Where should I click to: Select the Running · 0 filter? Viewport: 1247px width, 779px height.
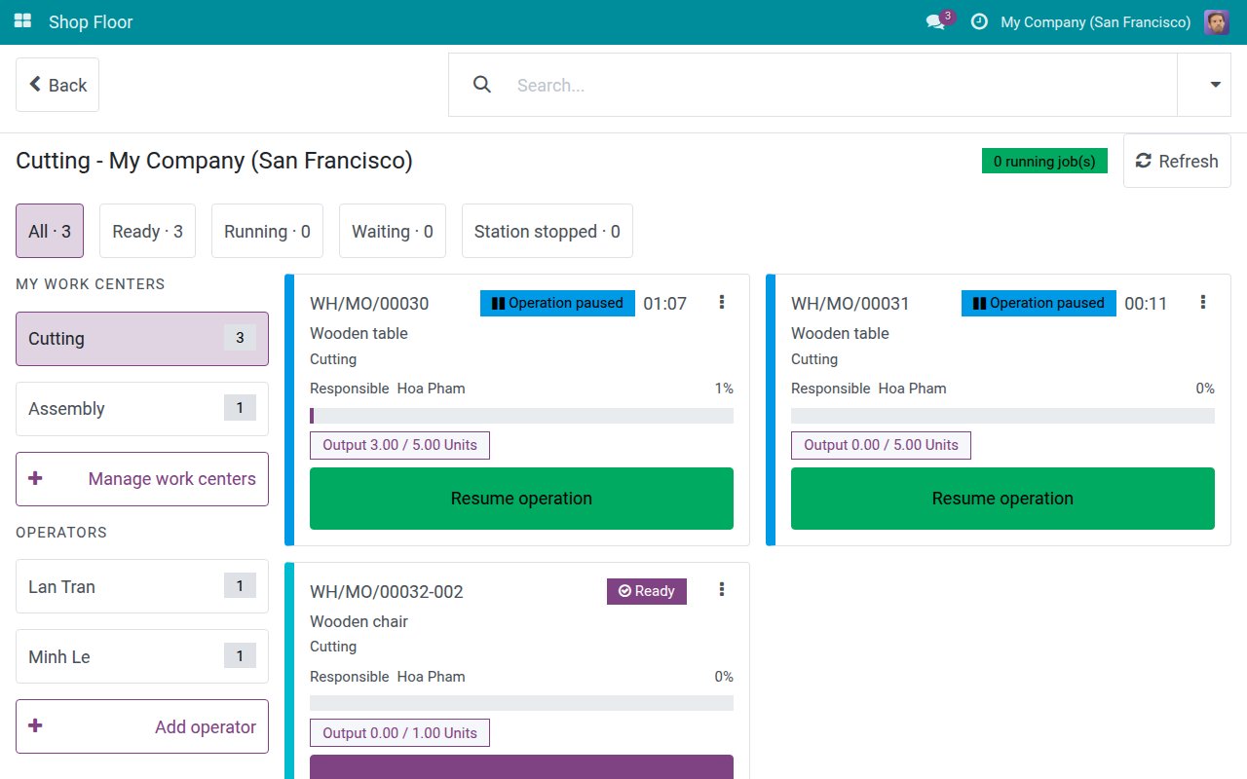click(x=267, y=231)
